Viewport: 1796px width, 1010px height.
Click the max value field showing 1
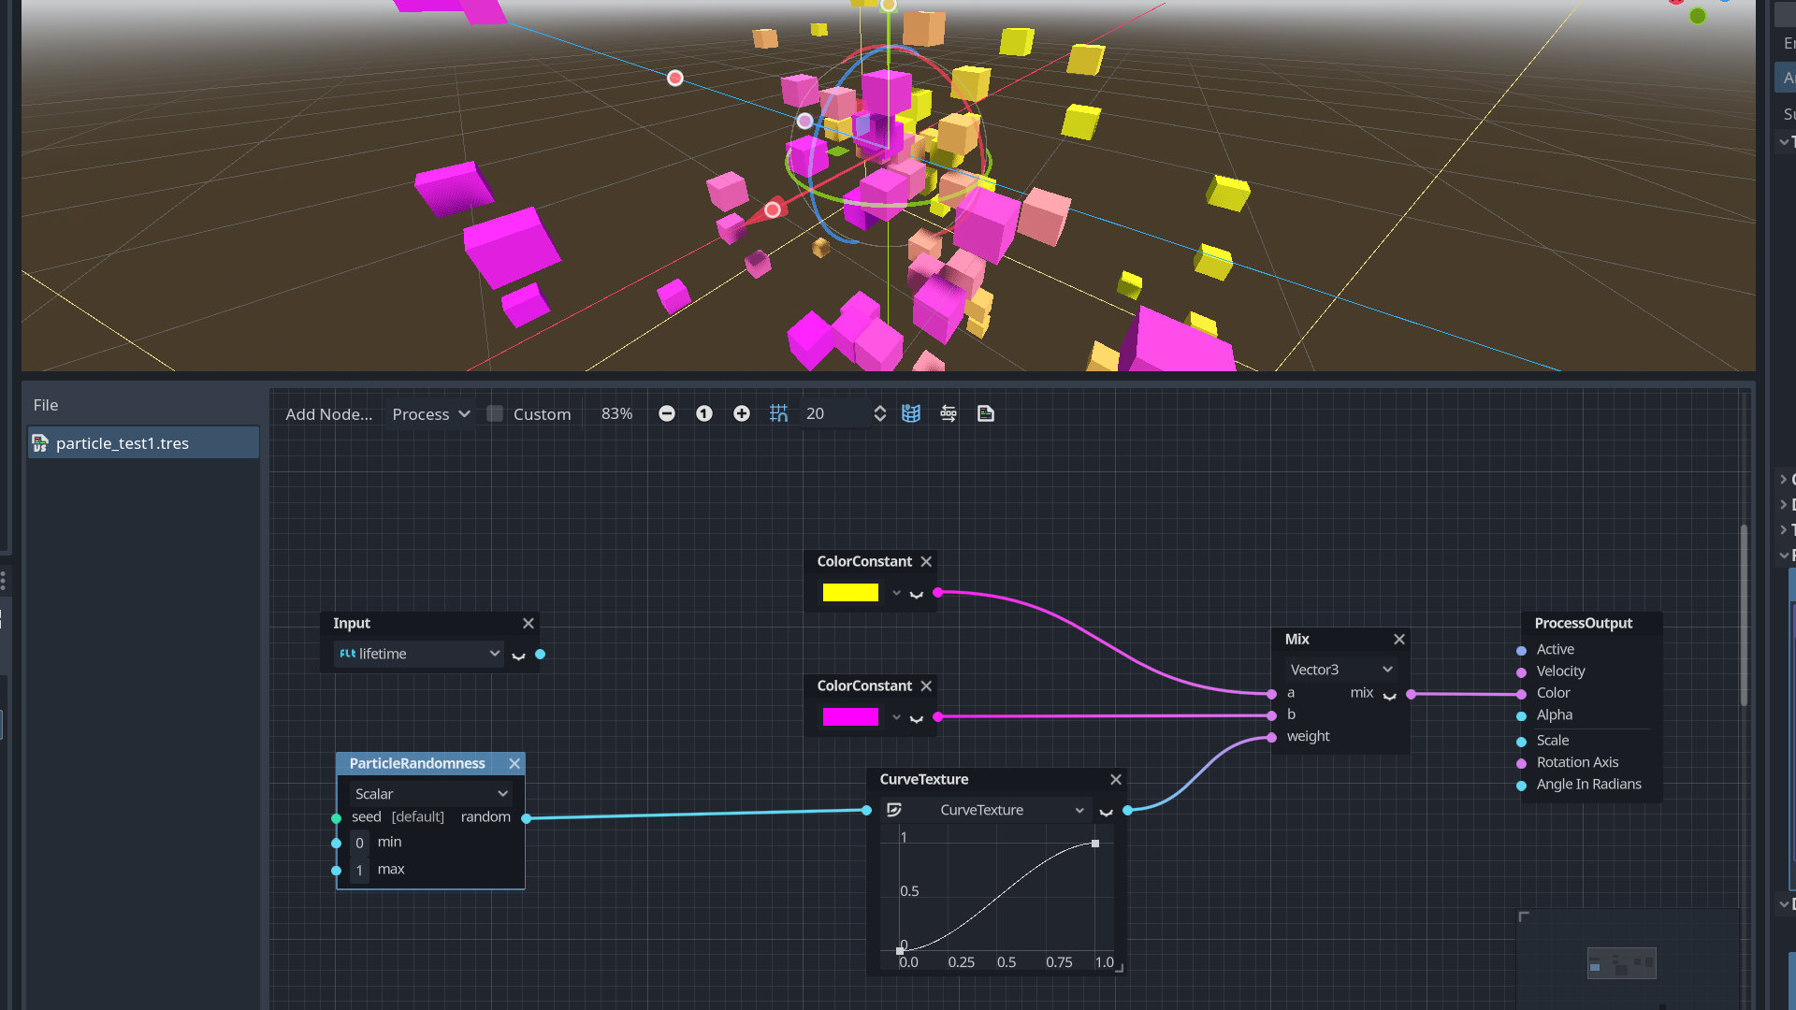pos(359,870)
